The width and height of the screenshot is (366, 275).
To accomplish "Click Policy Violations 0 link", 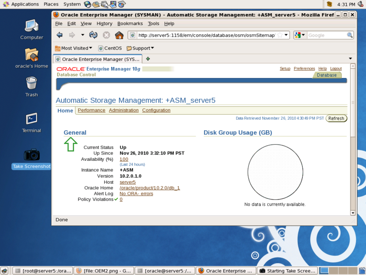I will click(121, 199).
